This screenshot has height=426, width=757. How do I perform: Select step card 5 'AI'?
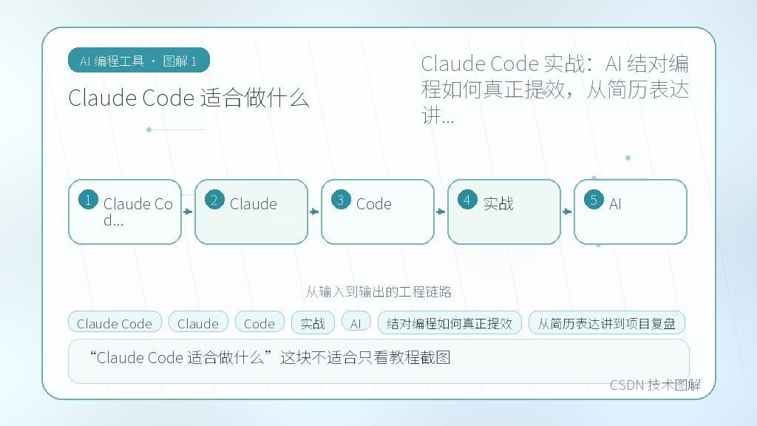[631, 212]
